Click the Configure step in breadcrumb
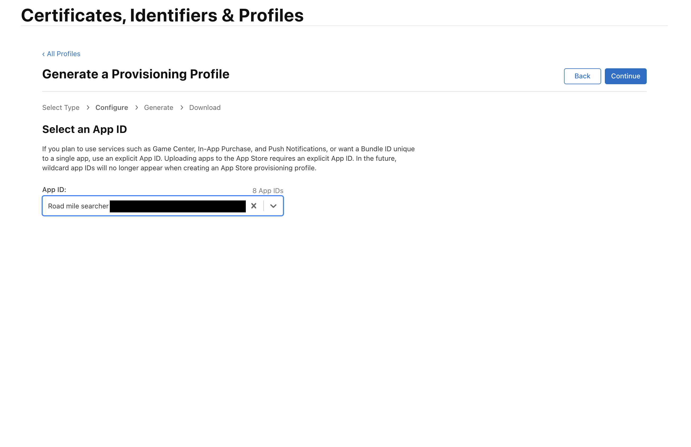This screenshot has height=447, width=691. point(111,108)
